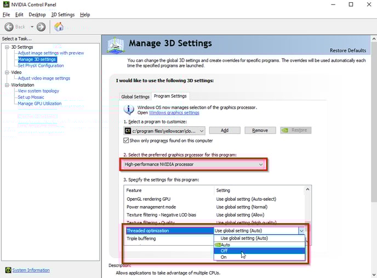
Task: Select Set up Mosaic
Action: [x=31, y=97]
